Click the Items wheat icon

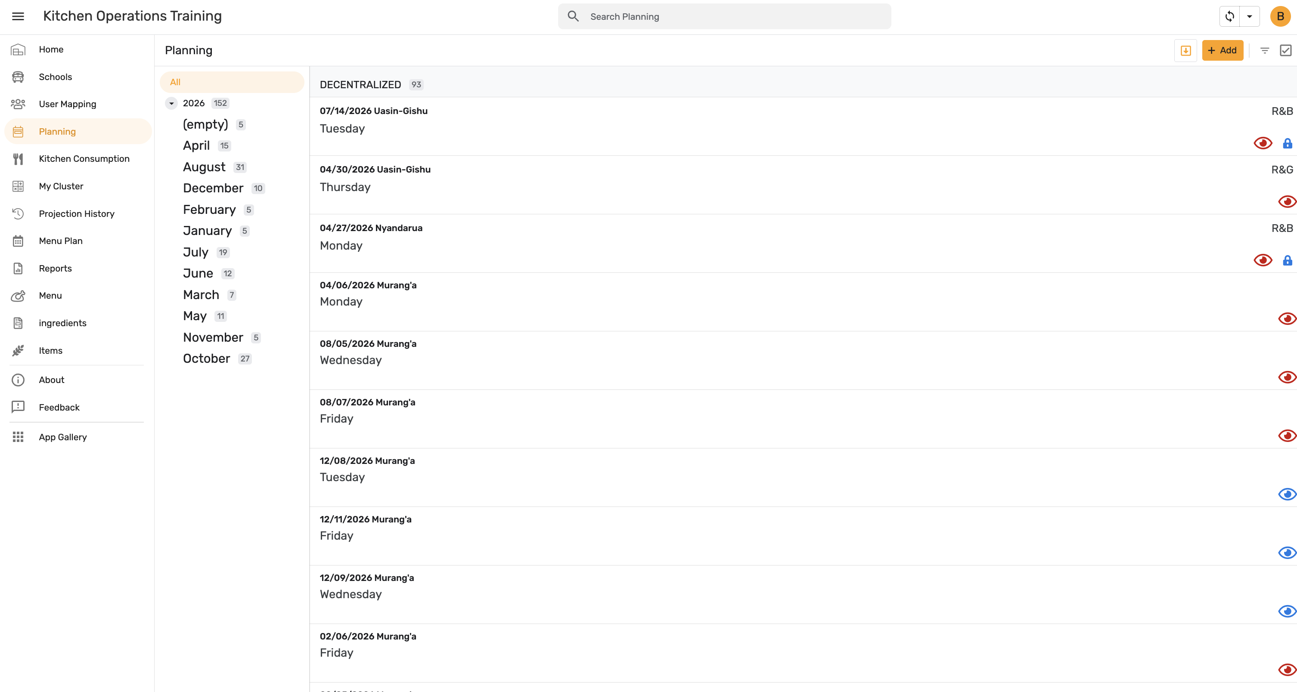(18, 351)
